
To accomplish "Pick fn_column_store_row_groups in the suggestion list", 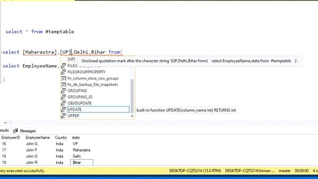I will pyautogui.click(x=93, y=79).
